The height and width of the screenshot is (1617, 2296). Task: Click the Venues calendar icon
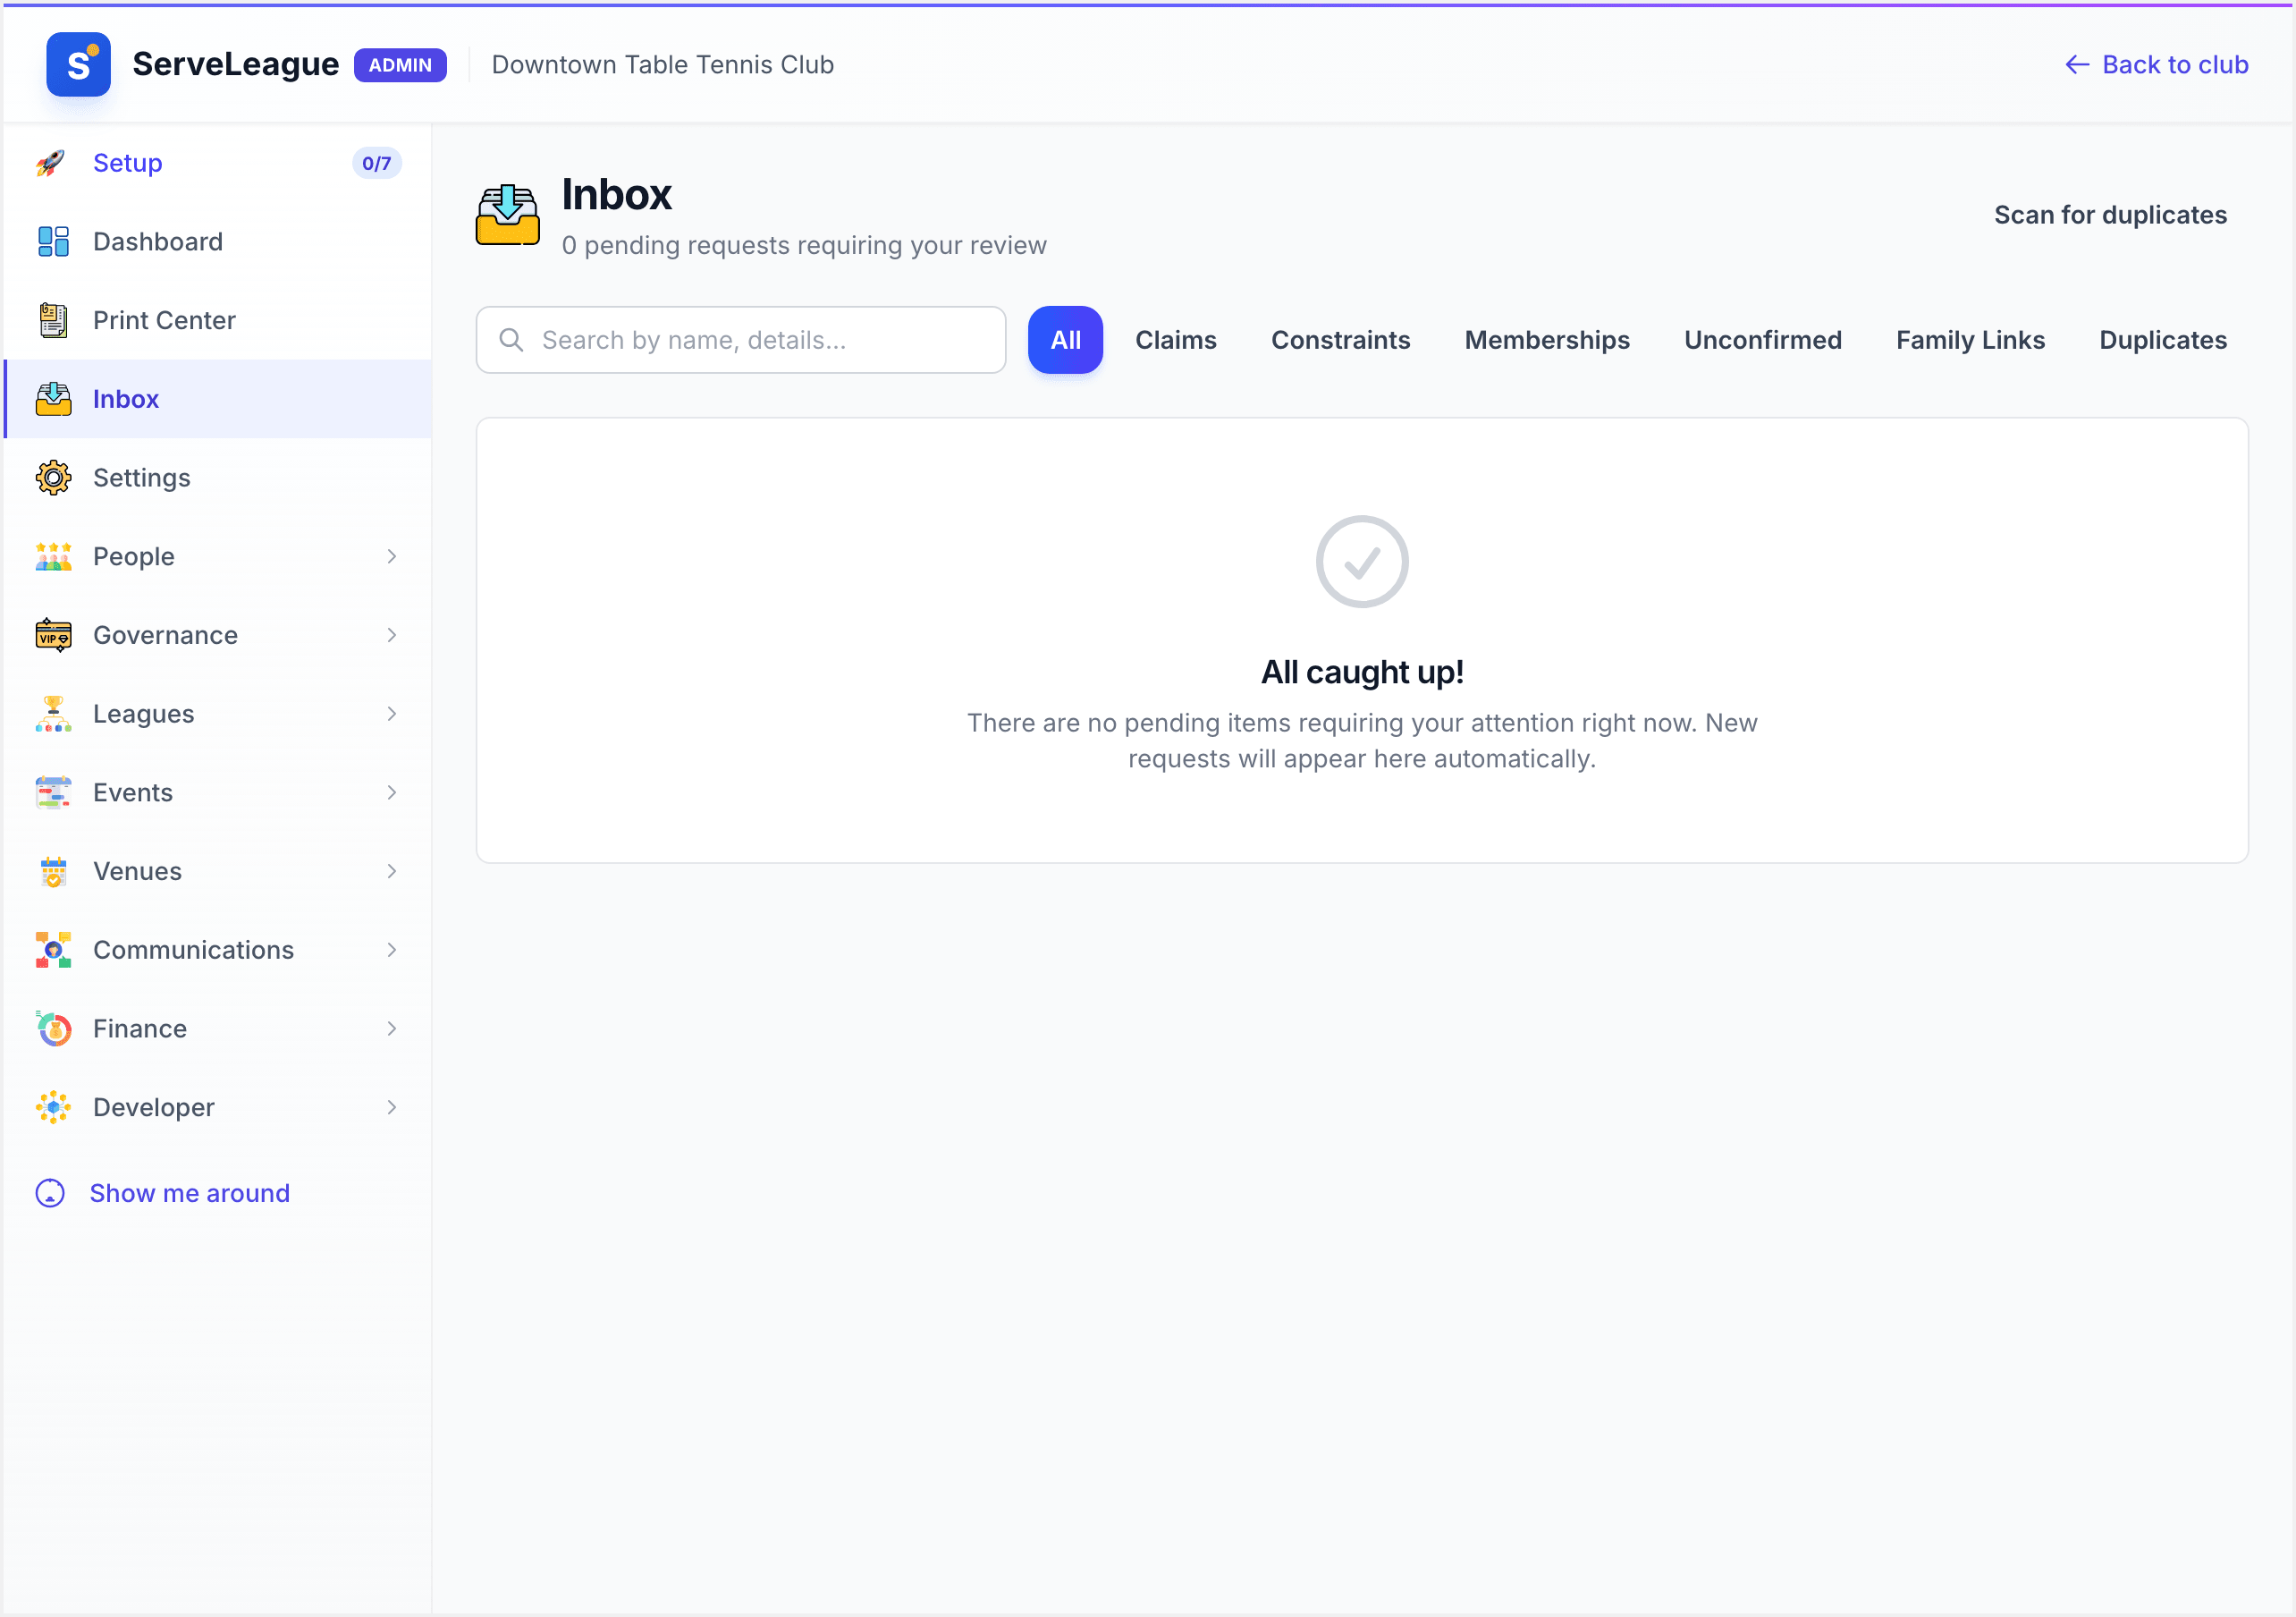[x=53, y=871]
